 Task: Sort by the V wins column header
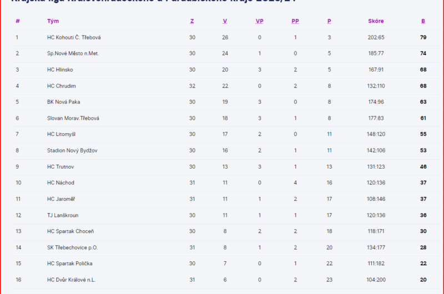[x=225, y=21]
